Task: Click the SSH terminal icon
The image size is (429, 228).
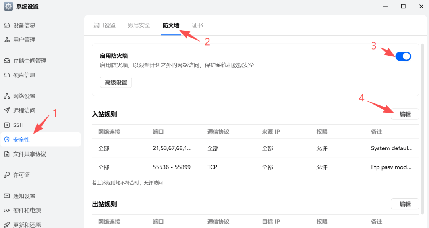Action: coord(7,125)
